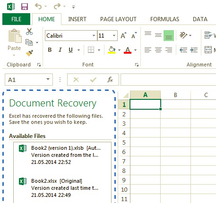Open recovered Book2 (version 1).xlsb file
Image resolution: width=216 pixels, height=203 pixels.
(x=62, y=155)
